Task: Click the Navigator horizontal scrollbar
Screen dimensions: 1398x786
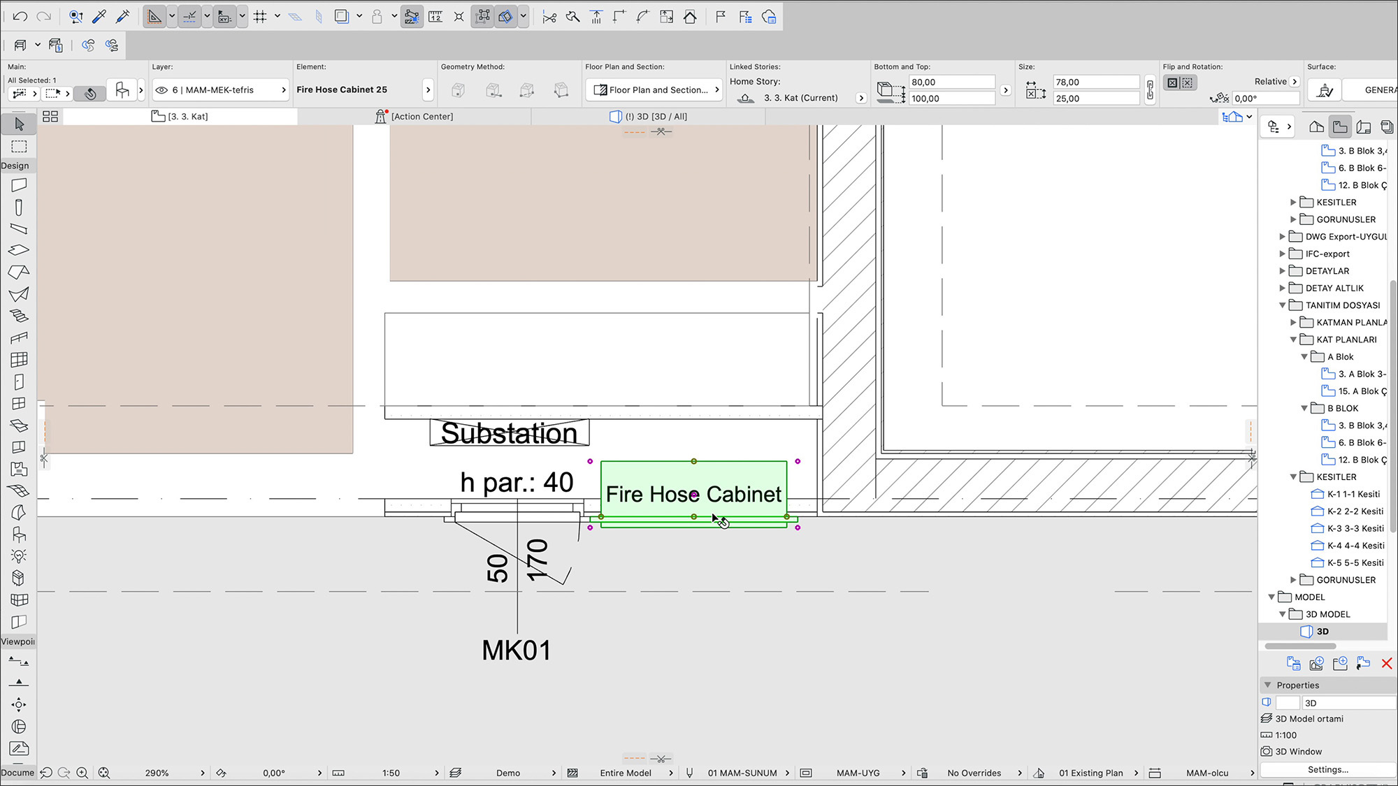Action: click(1300, 646)
